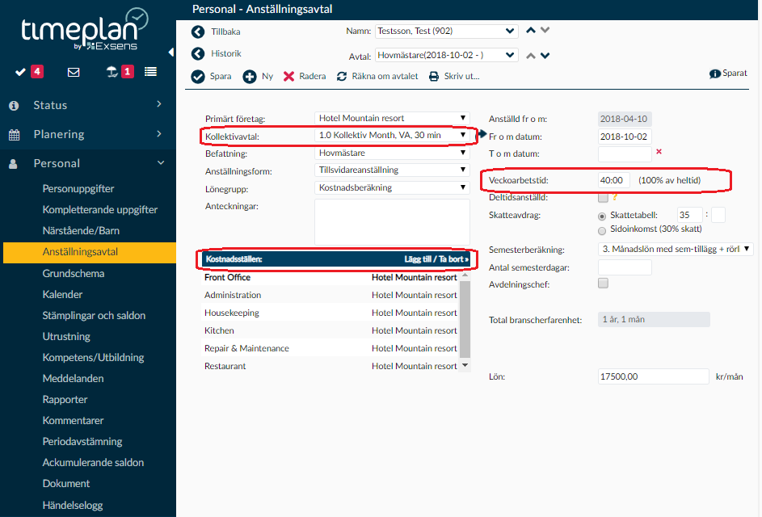Click the Ny plus icon
This screenshot has height=517, width=762.
tap(250, 76)
